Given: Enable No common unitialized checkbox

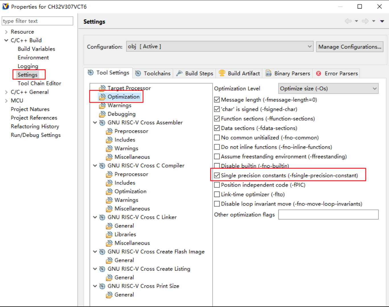Looking at the screenshot, I should pyautogui.click(x=217, y=138).
